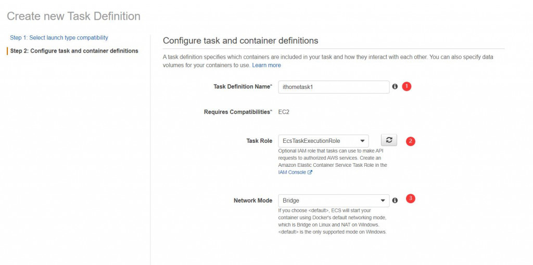
Task: Click the red number 3 badge
Action: pyautogui.click(x=410, y=198)
